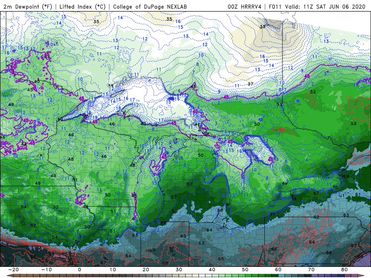
Task: Click the "Lifted Index (°C)" title text
Action: click(83, 6)
